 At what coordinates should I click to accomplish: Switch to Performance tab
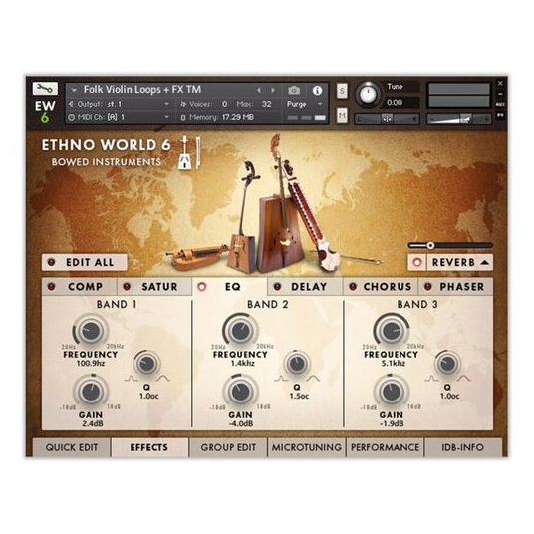coord(385,447)
